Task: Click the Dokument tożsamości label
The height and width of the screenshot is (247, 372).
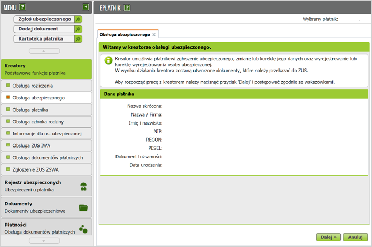Action: [139, 157]
